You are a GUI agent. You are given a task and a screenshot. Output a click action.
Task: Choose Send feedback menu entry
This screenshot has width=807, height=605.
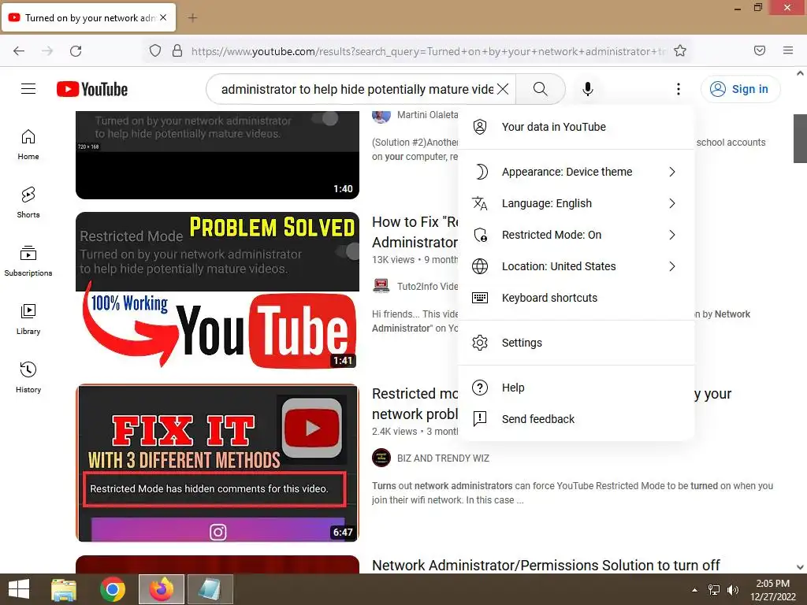coord(576,419)
